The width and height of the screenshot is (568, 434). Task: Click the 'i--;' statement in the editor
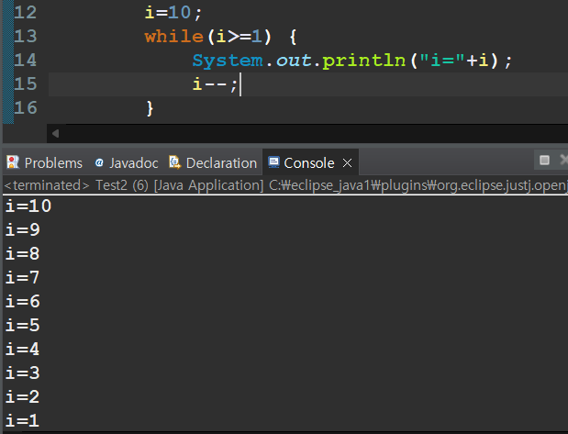click(215, 84)
